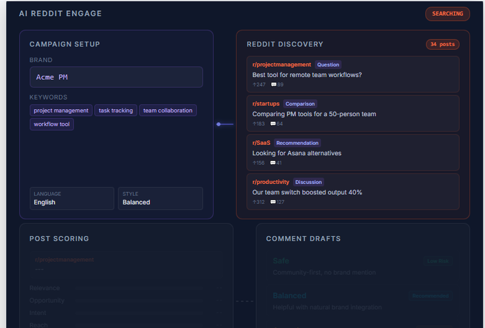
Task: Click the comment bubble icon showing 89
Action: point(275,84)
